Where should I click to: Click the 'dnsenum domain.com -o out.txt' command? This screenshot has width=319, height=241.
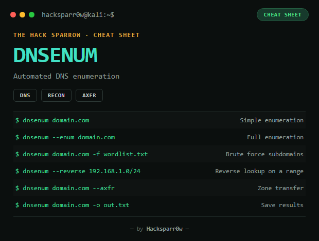click(x=76, y=205)
